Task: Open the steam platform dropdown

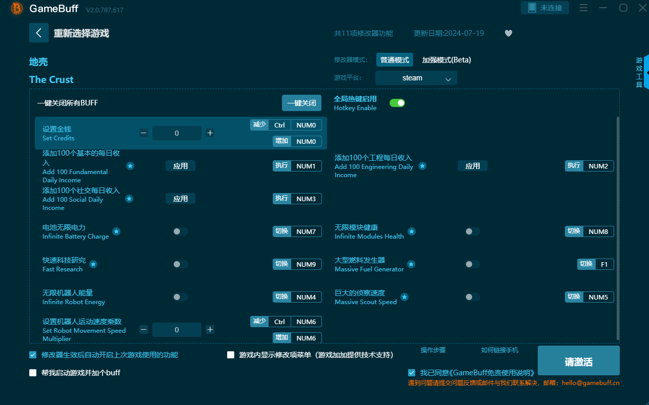Action: click(416, 78)
